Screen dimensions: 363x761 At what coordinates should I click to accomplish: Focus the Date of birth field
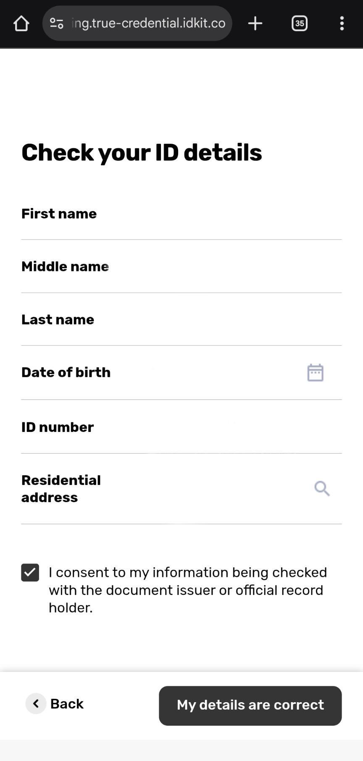202,373
